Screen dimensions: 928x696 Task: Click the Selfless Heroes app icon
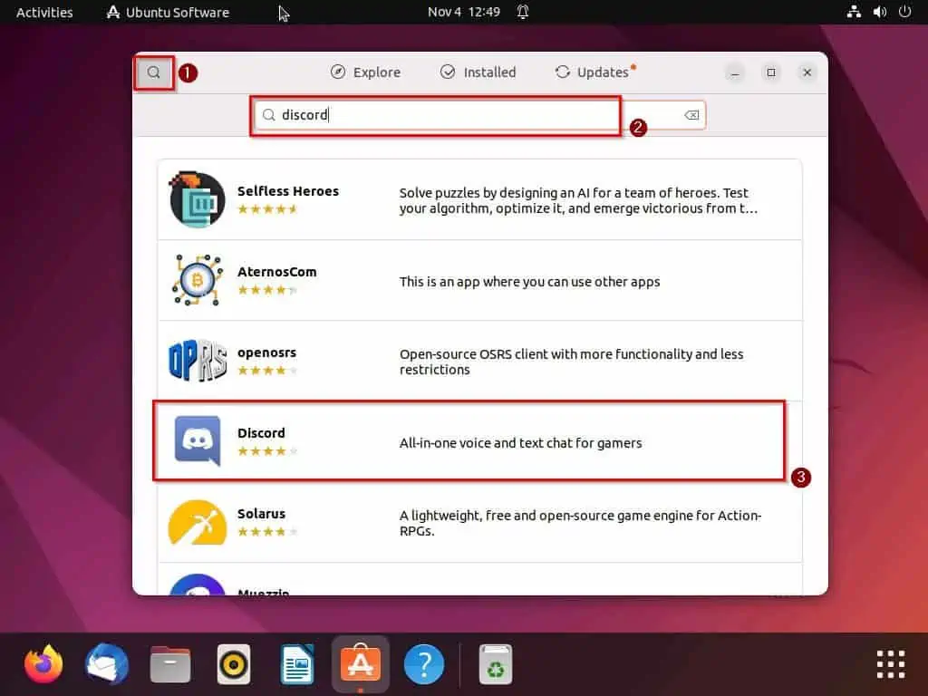pos(197,198)
